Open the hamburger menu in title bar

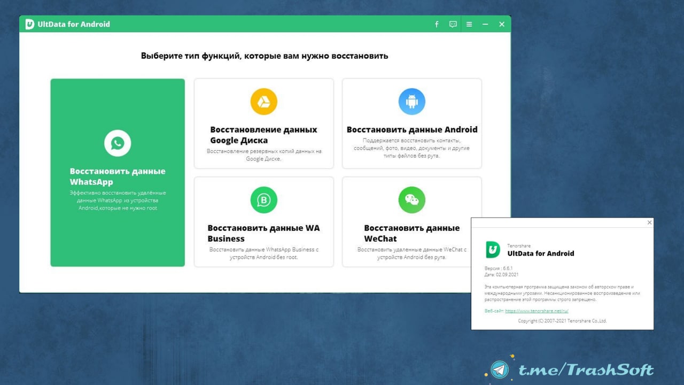(469, 24)
